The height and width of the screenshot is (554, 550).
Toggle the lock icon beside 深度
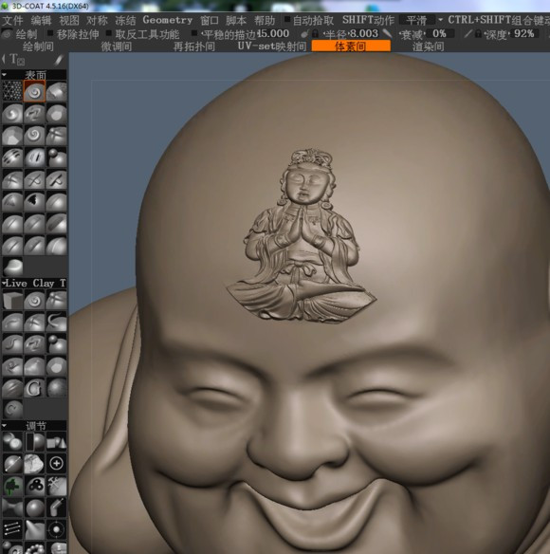click(478, 33)
